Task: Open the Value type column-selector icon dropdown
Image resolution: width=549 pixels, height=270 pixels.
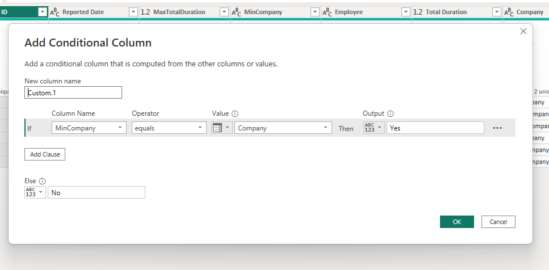Action: (x=221, y=128)
